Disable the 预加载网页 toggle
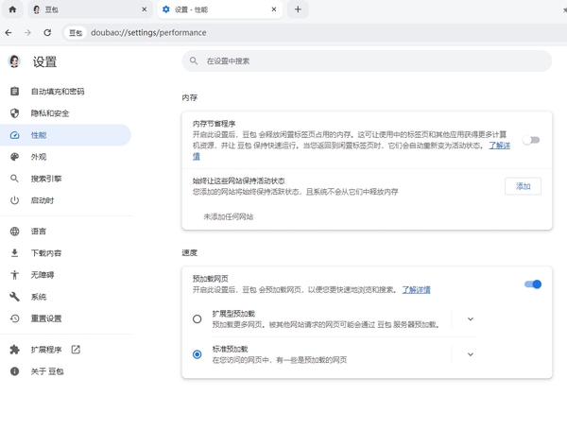The image size is (567, 447). pyautogui.click(x=532, y=284)
